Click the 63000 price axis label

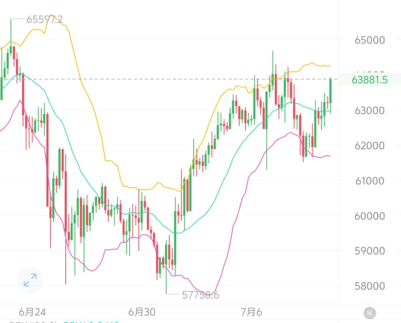coord(369,110)
